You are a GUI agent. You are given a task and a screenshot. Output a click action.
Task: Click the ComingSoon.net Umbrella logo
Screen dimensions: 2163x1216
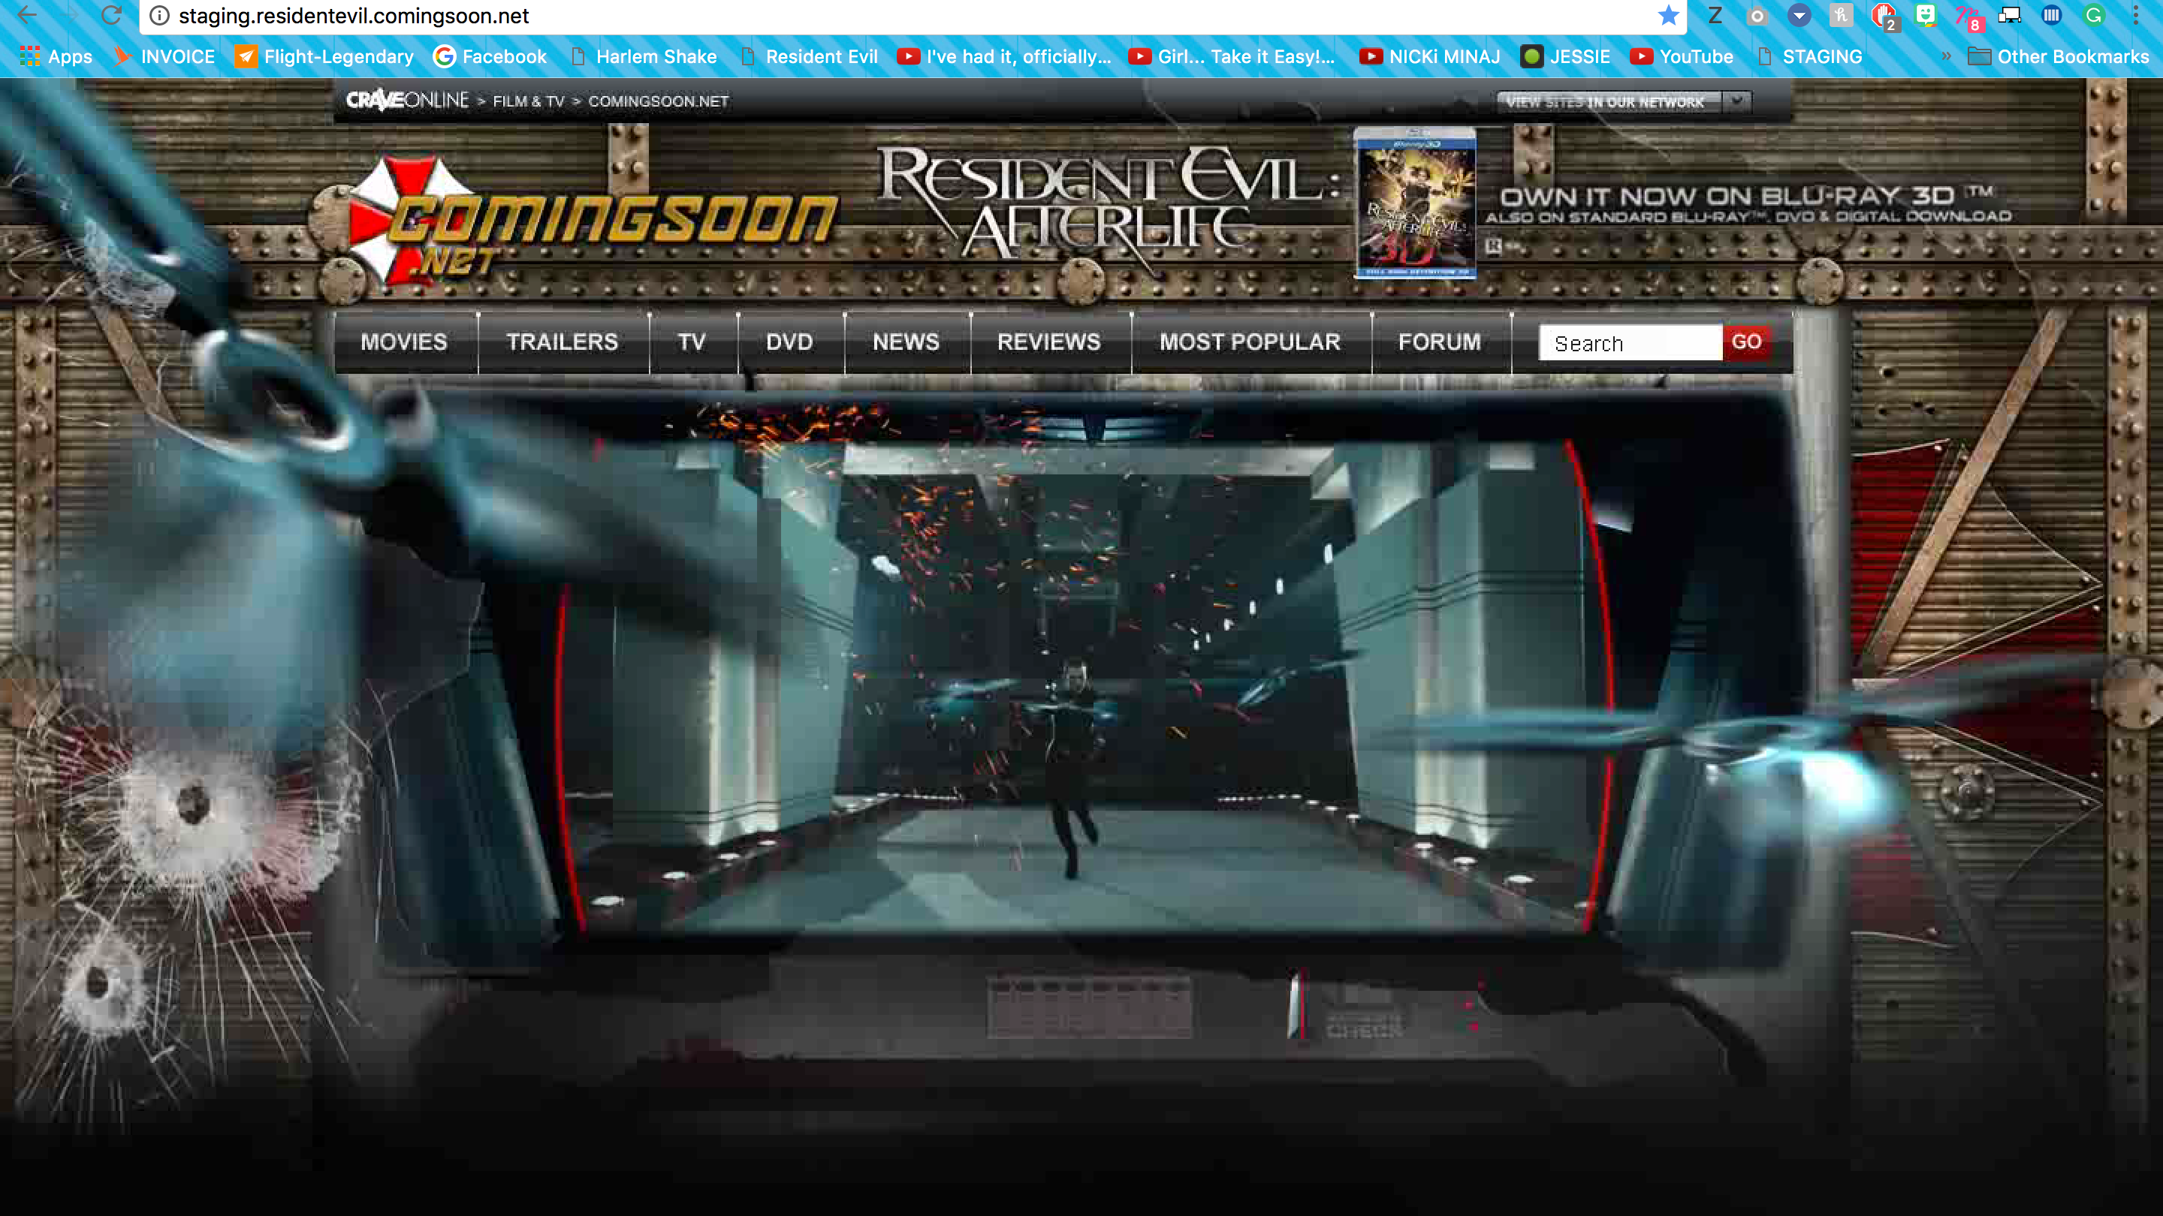(592, 221)
